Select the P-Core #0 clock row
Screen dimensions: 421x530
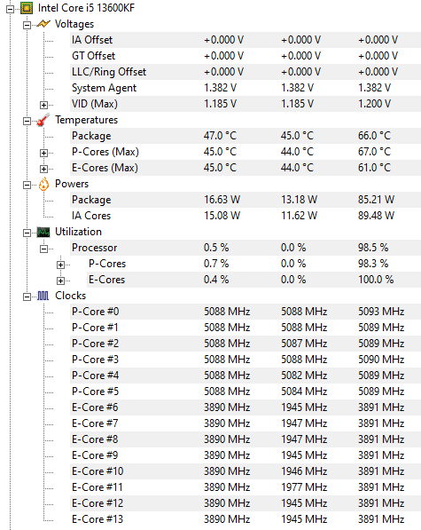246,312
